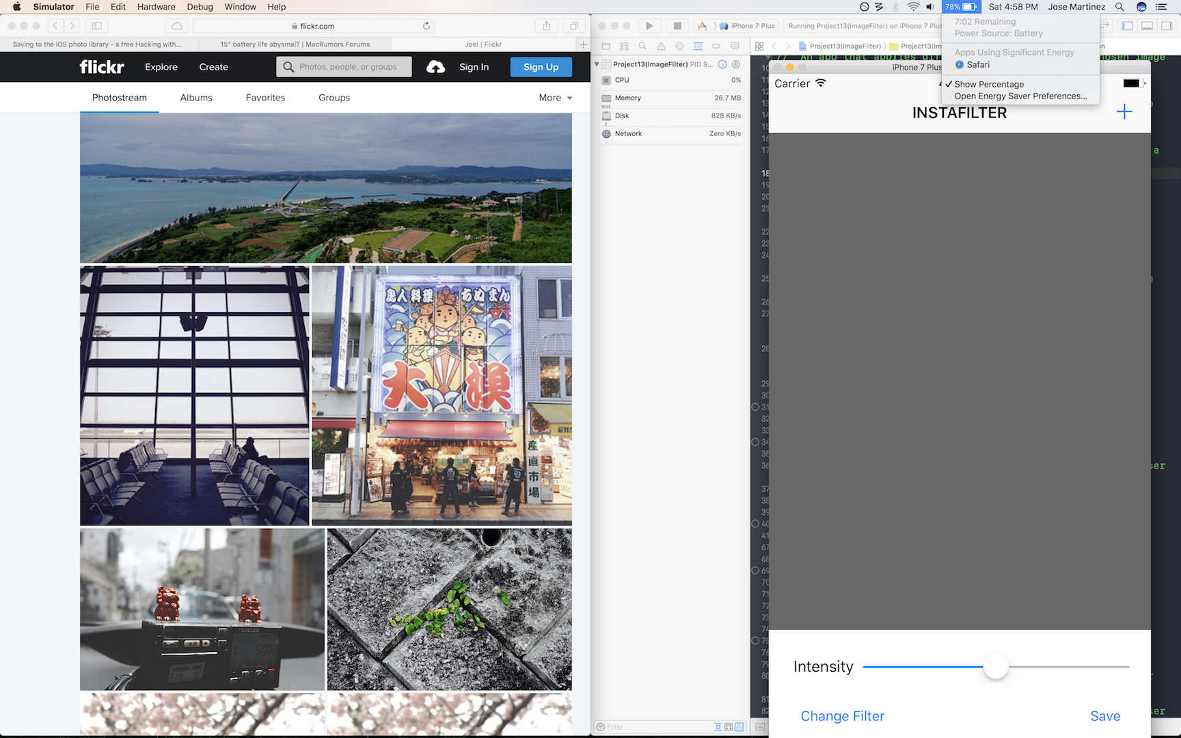Click the volume icon in the menu bar
The height and width of the screenshot is (738, 1181).
pyautogui.click(x=930, y=7)
